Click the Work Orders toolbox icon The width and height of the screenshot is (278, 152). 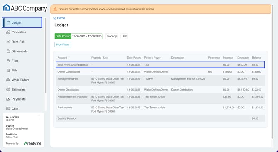(x=8, y=80)
